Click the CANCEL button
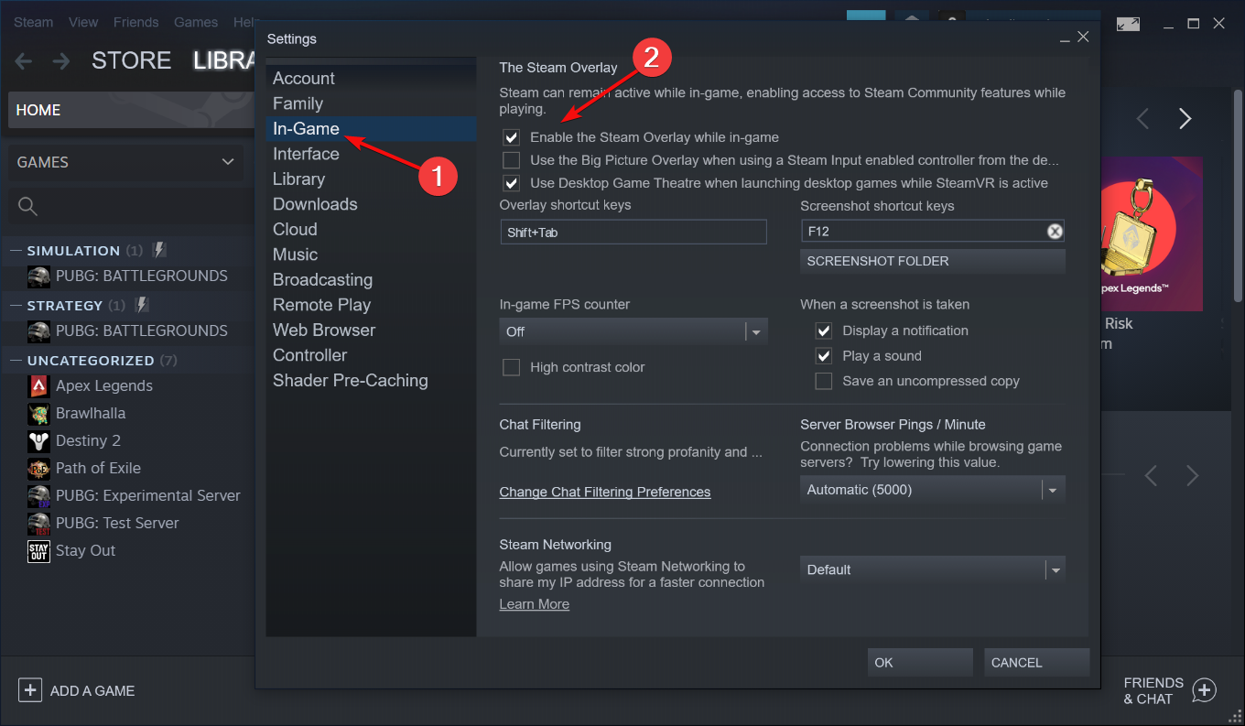This screenshot has width=1245, height=726. click(1037, 662)
